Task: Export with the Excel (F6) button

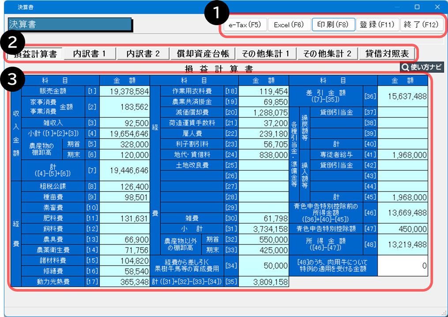Action: click(x=289, y=25)
